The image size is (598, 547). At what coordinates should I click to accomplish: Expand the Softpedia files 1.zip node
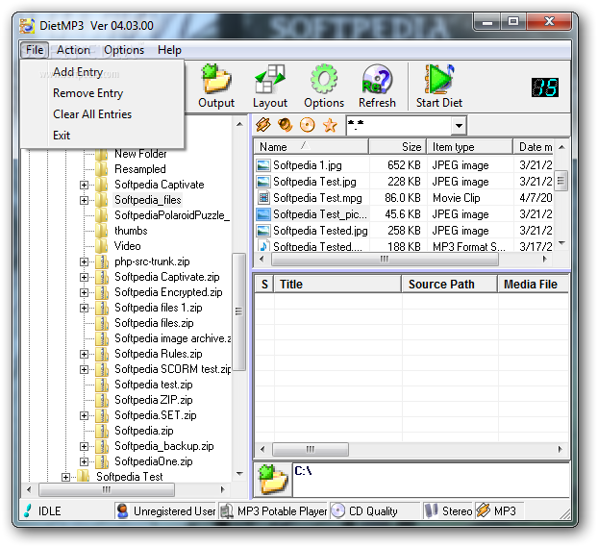tap(84, 308)
